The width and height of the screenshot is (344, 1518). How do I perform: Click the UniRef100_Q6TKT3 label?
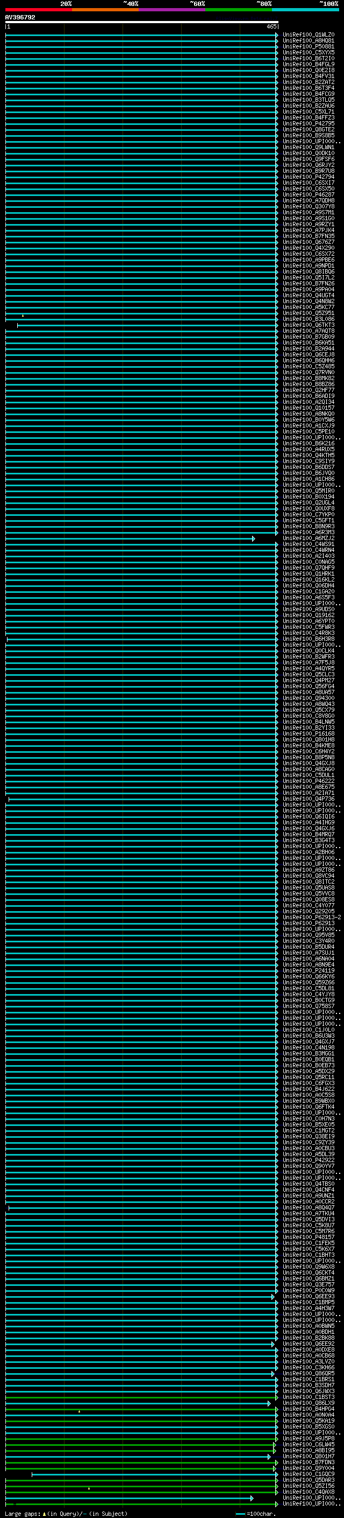308,325
